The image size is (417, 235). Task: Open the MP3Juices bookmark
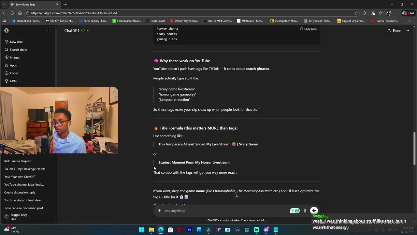[x=250, y=21]
